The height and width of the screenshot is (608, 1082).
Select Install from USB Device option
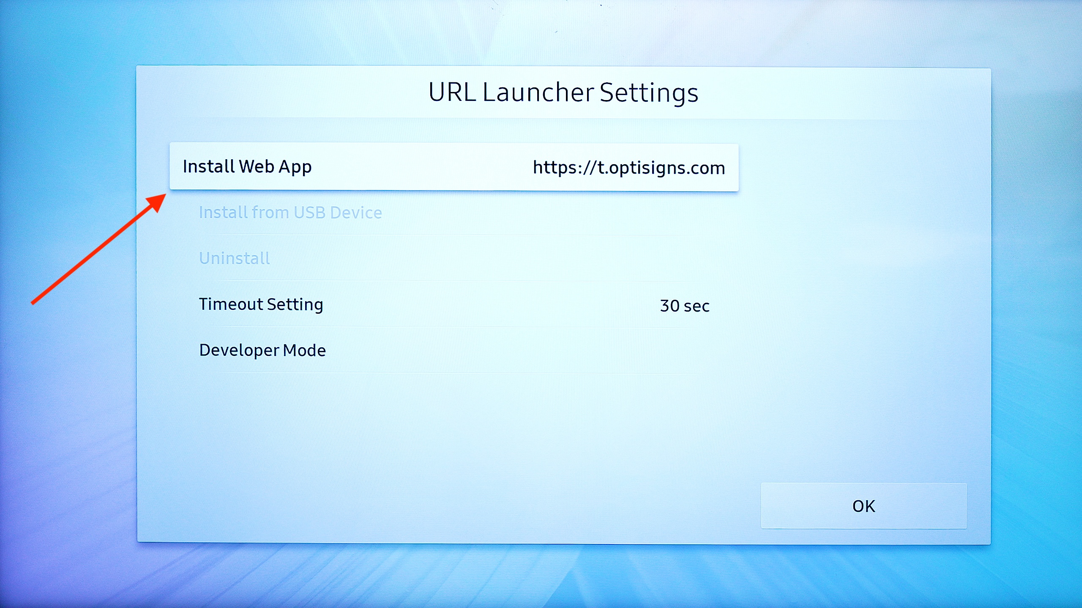(454, 212)
